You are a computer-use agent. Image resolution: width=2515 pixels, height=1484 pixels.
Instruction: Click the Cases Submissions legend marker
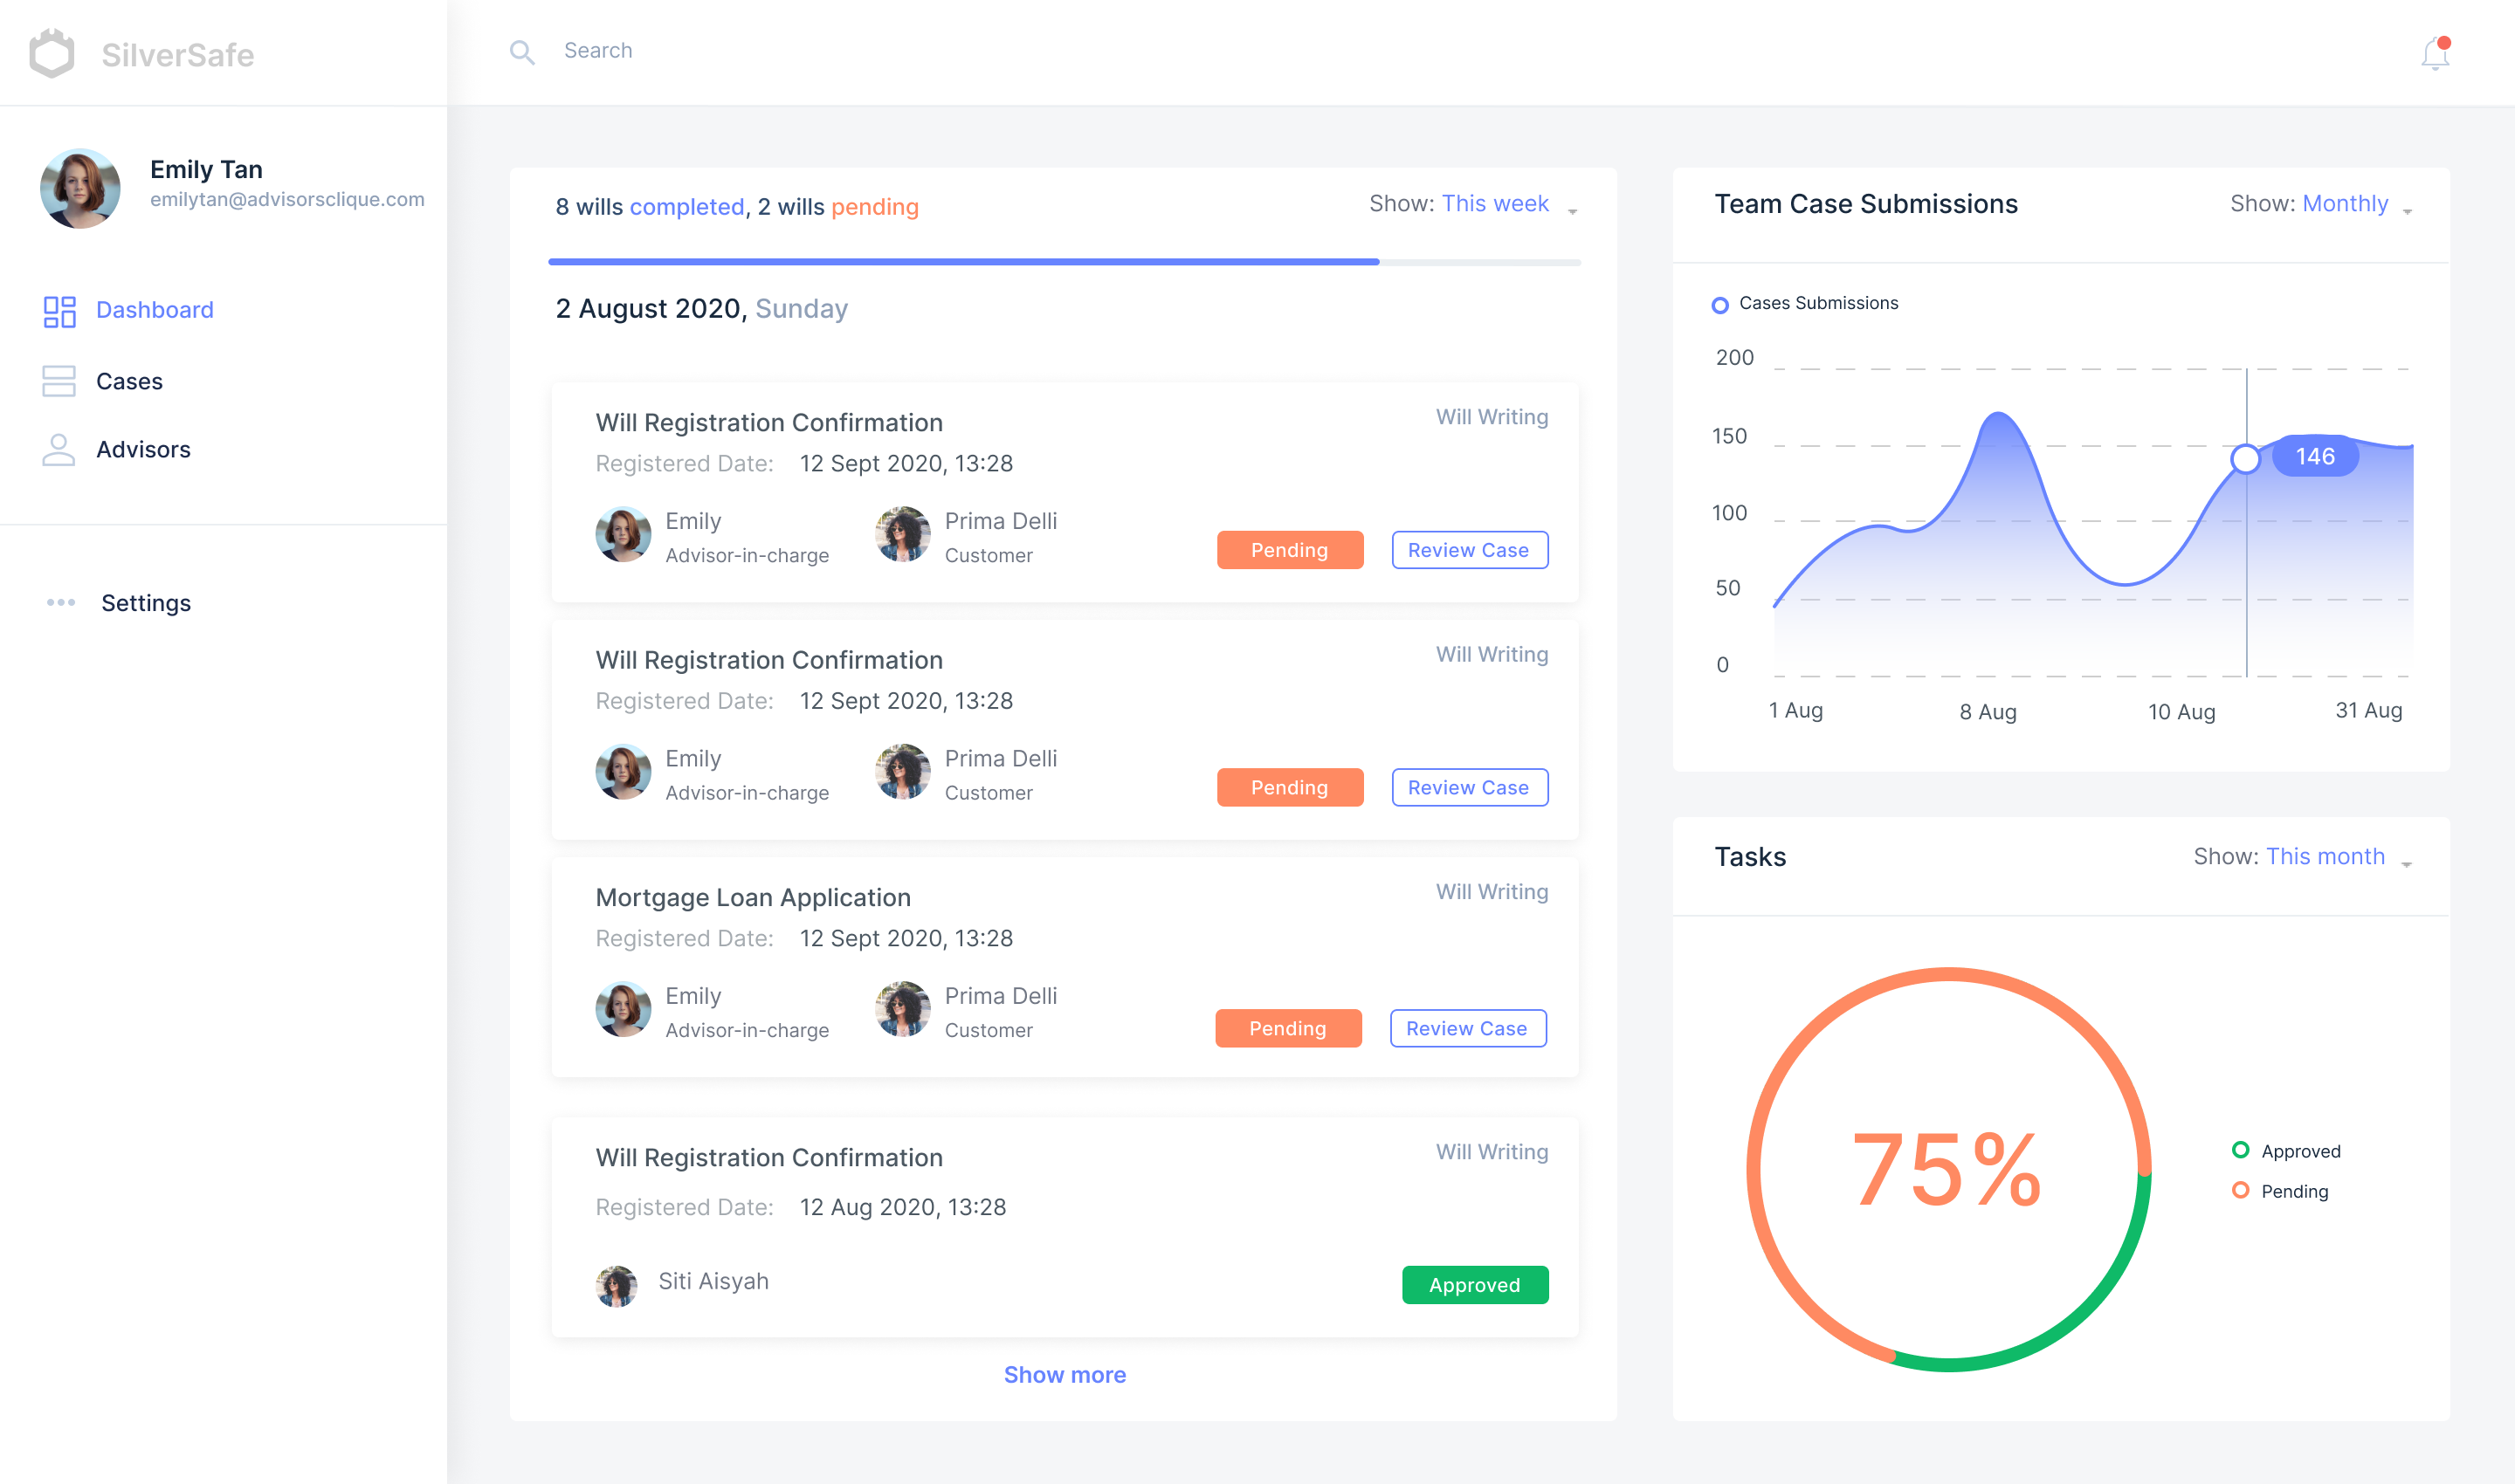[x=1719, y=305]
